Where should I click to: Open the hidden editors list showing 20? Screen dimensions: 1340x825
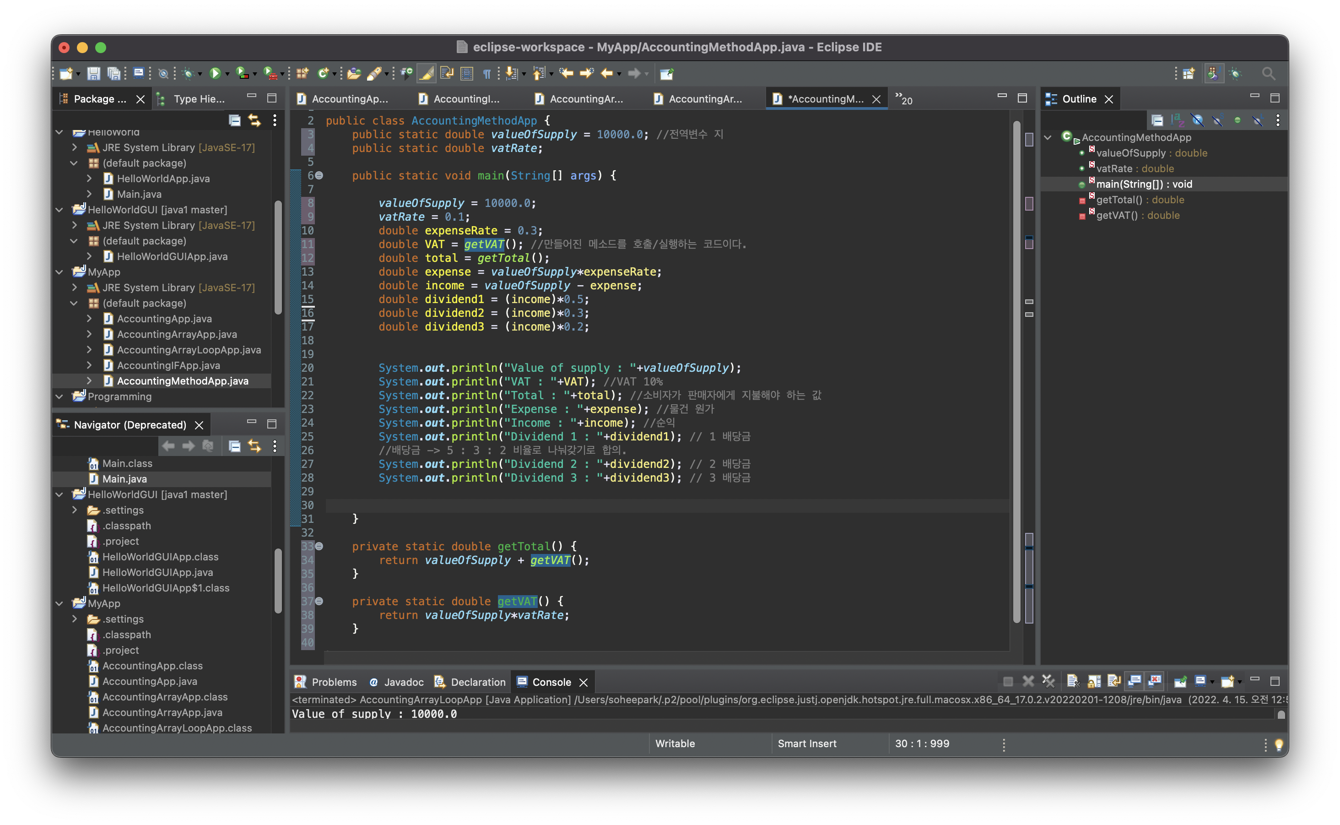tap(903, 99)
